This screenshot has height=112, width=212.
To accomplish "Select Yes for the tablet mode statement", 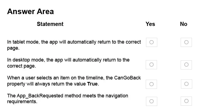I will pos(152,42).
